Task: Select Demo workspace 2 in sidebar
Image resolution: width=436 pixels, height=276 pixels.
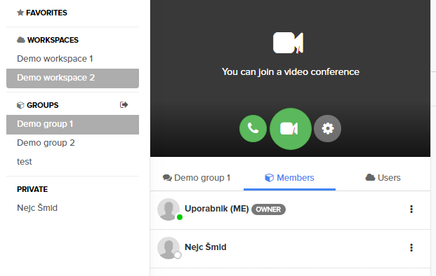Action: pos(72,78)
